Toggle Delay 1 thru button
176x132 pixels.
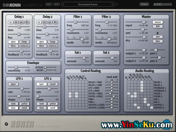point(13,46)
